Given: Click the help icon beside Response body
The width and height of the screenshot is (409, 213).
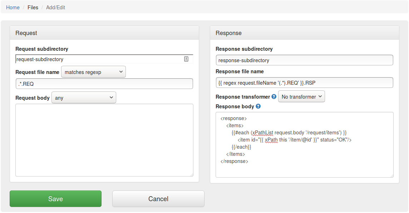Looking at the screenshot, I should click(x=258, y=106).
